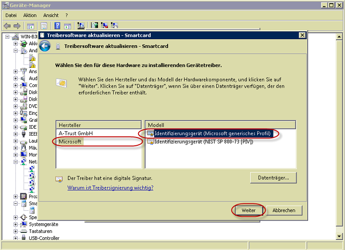Open the Datei menu
Image resolution: width=345 pixels, height=250 pixels.
pyautogui.click(x=11, y=15)
